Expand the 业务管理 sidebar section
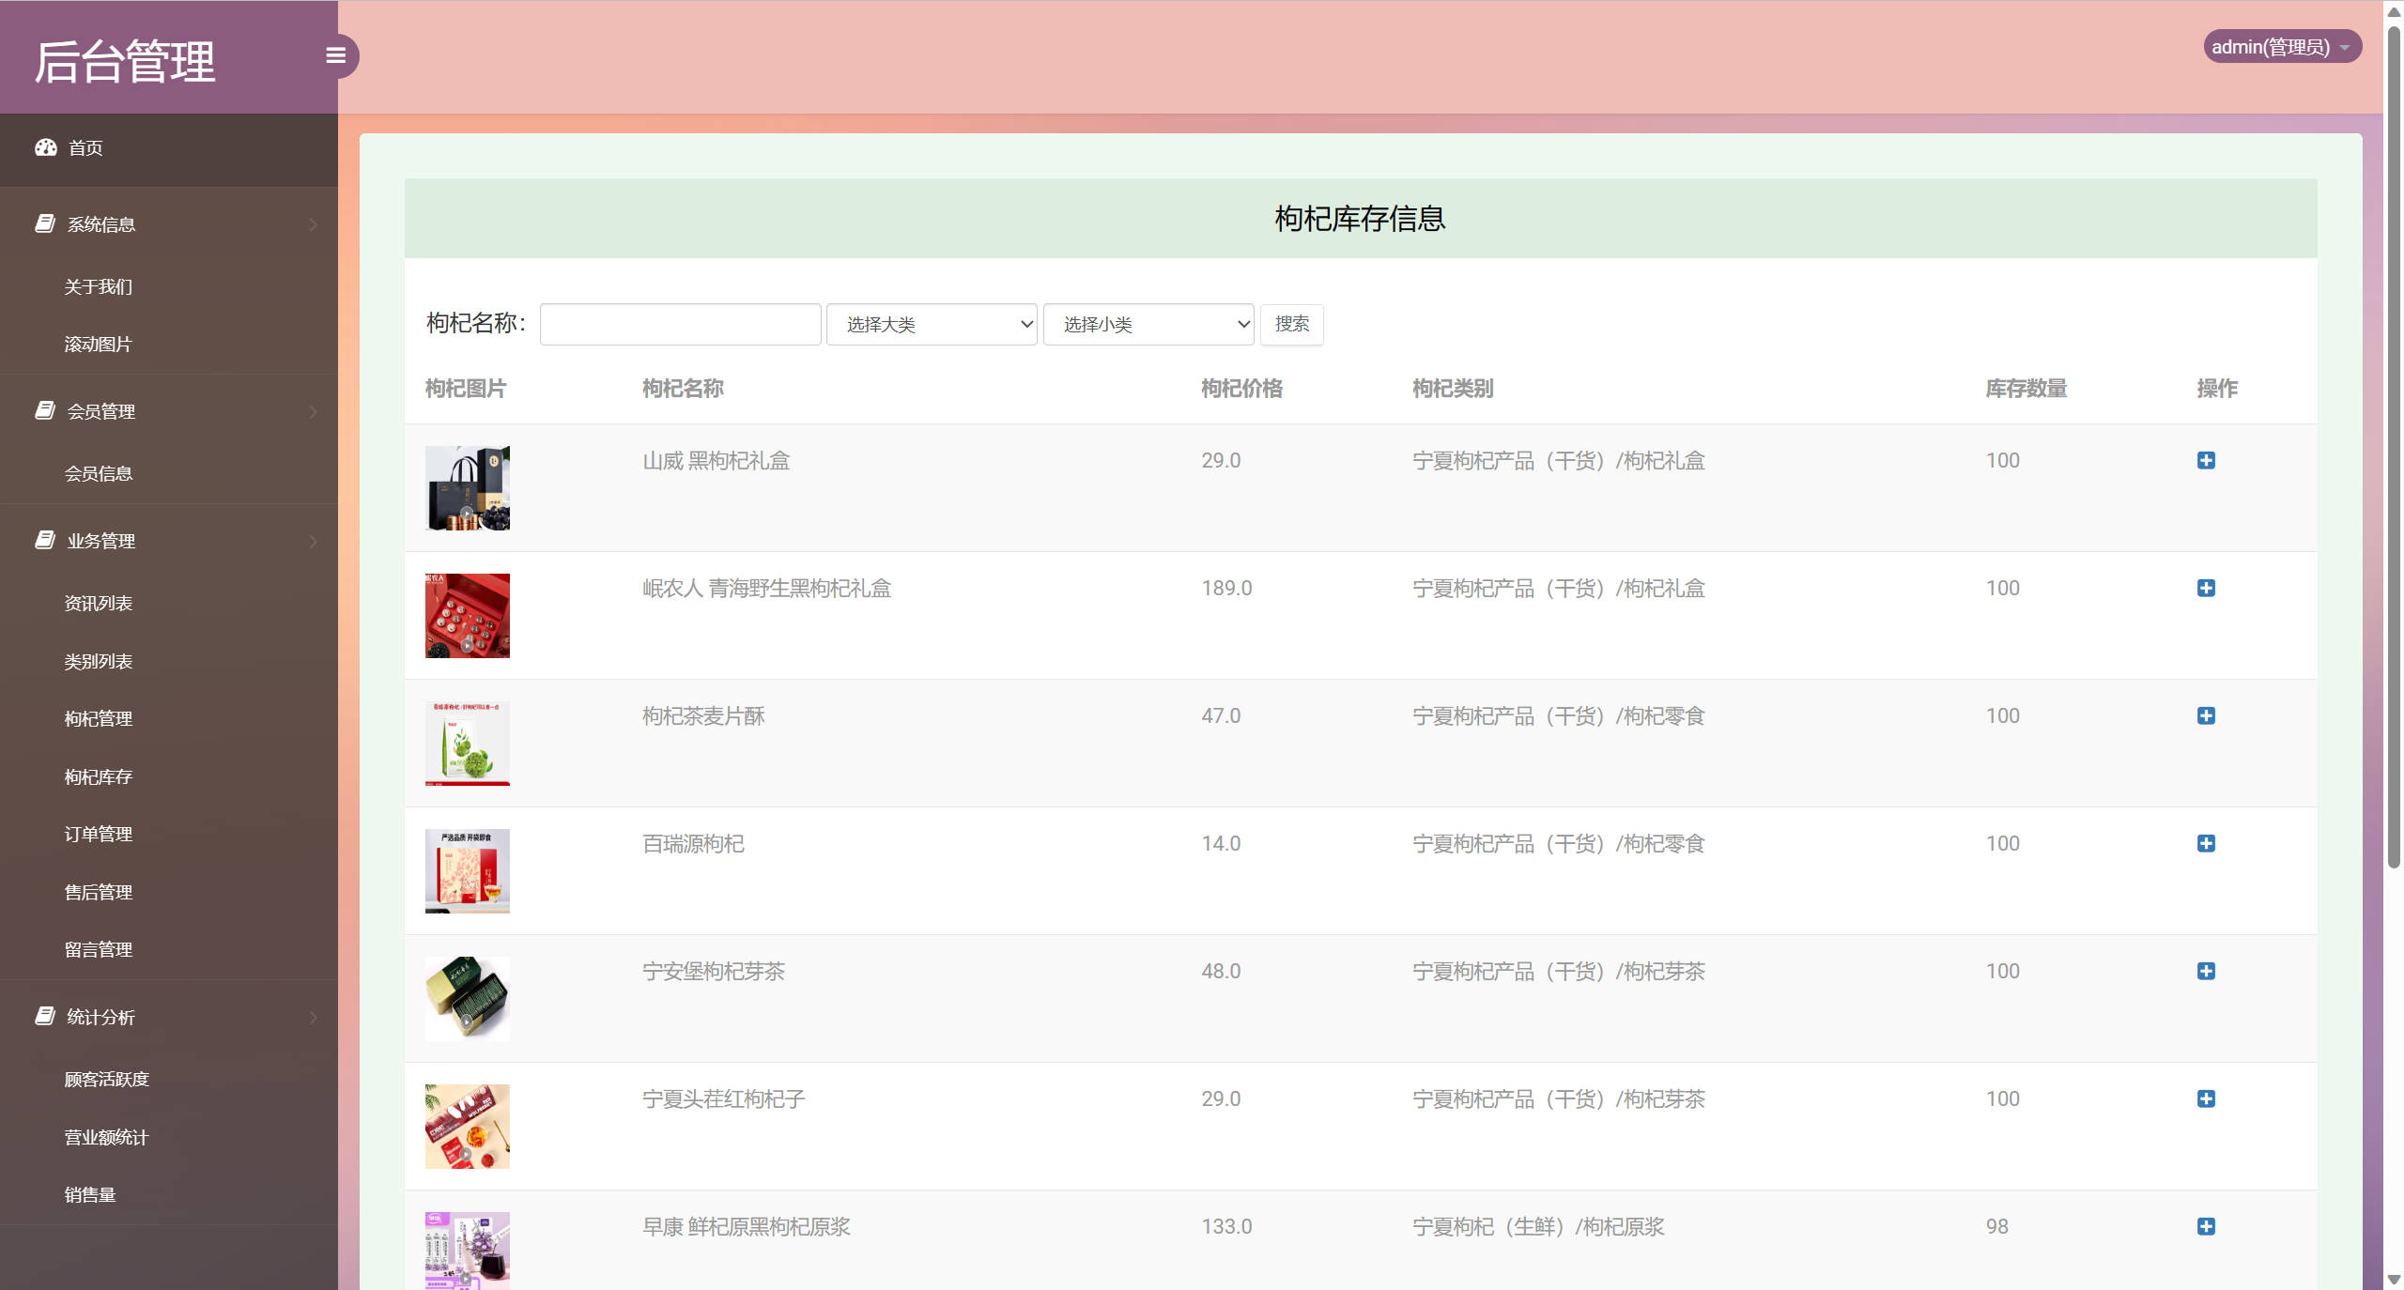 pos(100,540)
